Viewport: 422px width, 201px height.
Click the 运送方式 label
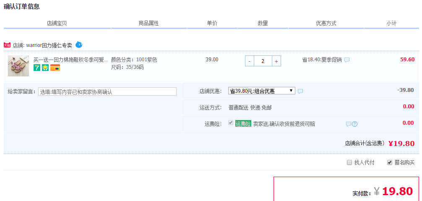(x=211, y=107)
